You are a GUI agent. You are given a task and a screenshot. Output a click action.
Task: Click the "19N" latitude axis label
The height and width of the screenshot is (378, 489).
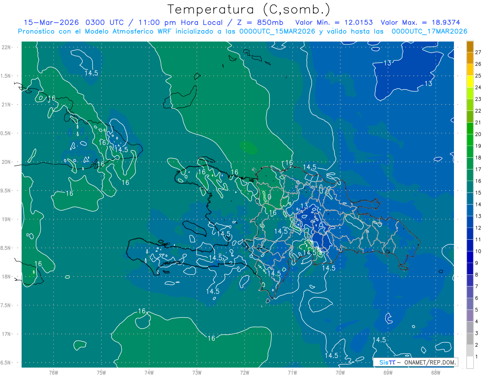click(6, 219)
